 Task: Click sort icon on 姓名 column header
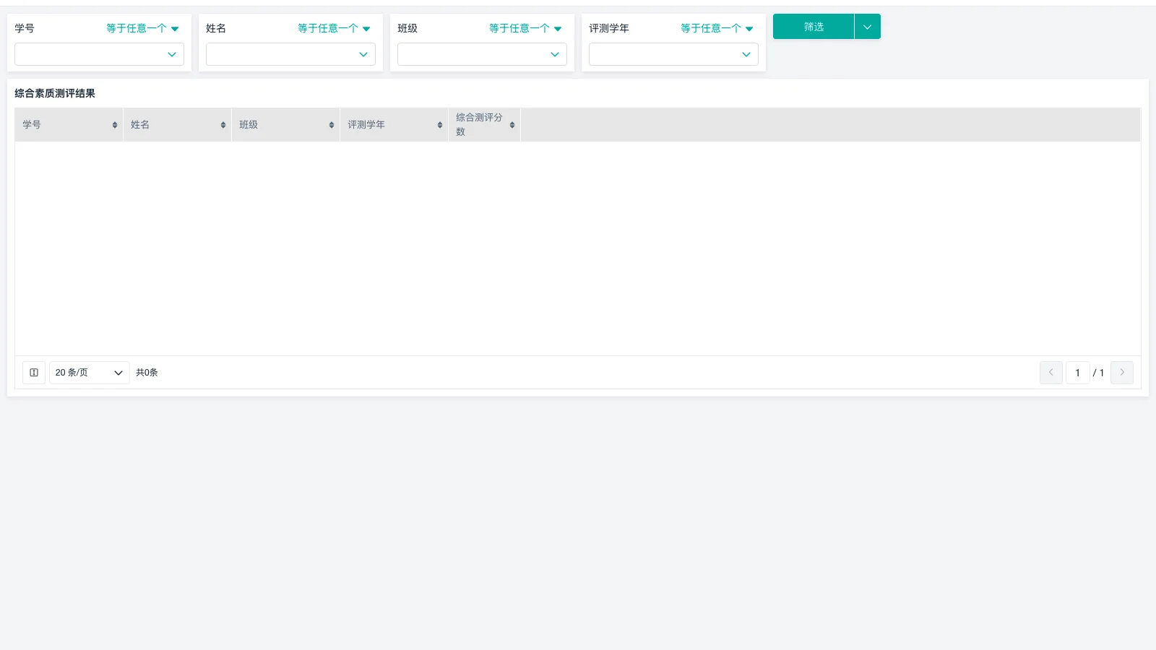tap(223, 125)
